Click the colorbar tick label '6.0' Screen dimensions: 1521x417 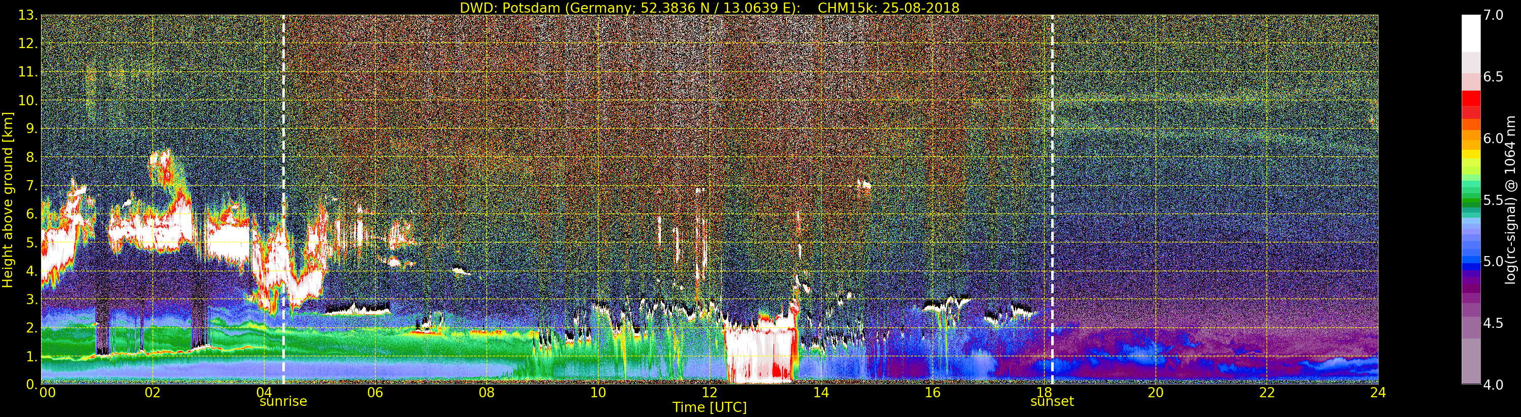(x=1493, y=138)
